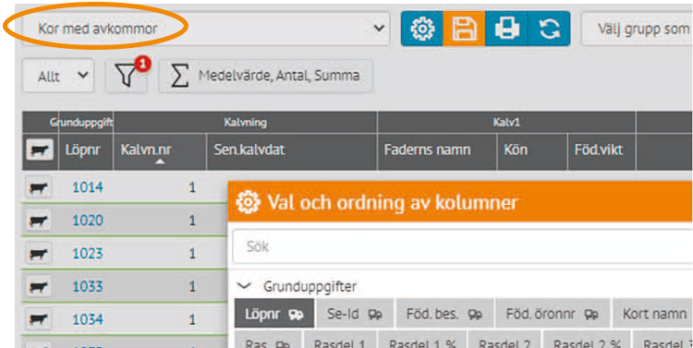Click the cow icon beside row 1023
The image size is (693, 348).
38,254
